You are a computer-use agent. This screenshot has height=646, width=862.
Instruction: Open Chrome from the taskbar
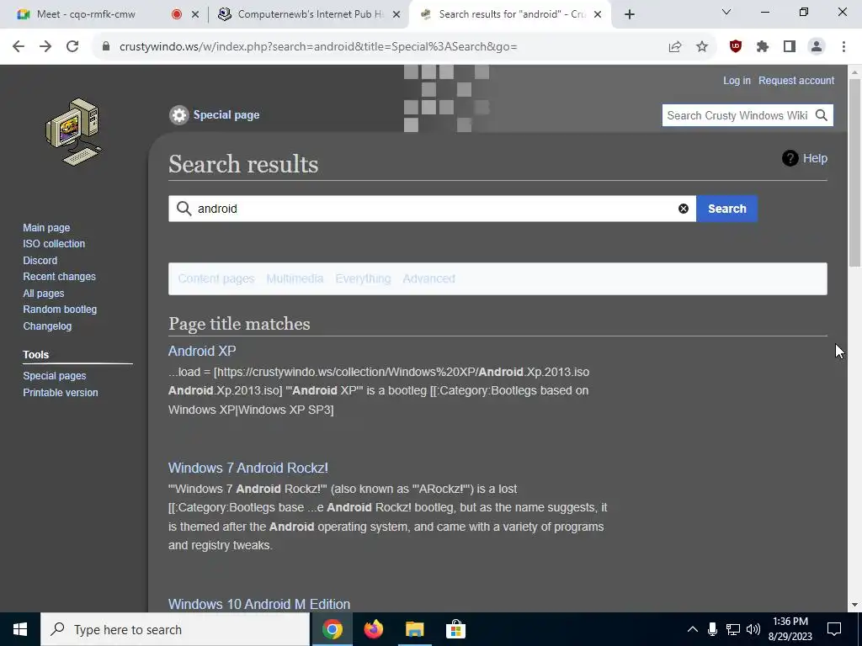(x=332, y=629)
